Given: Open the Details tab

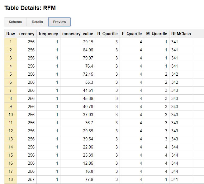Looking at the screenshot, I should point(37,22).
